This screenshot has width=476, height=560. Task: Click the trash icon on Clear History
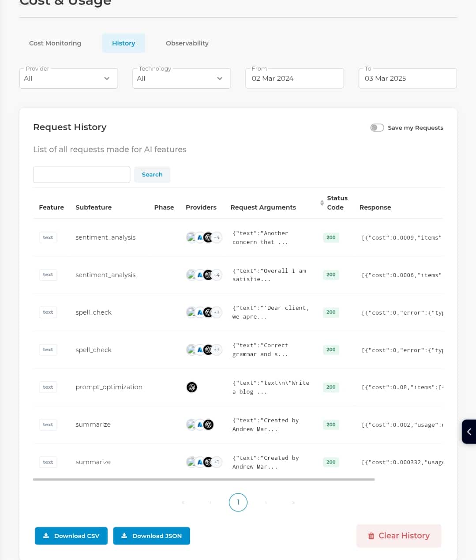pos(371,536)
